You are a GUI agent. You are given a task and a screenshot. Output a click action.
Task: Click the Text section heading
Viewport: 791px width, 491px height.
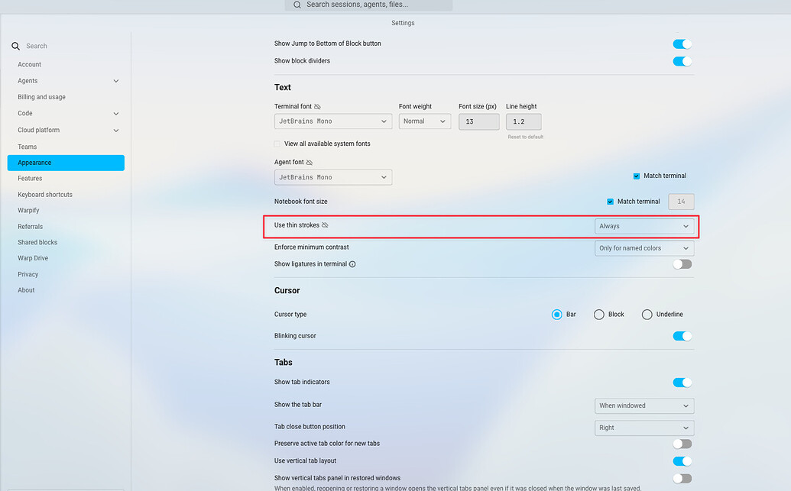[283, 88]
